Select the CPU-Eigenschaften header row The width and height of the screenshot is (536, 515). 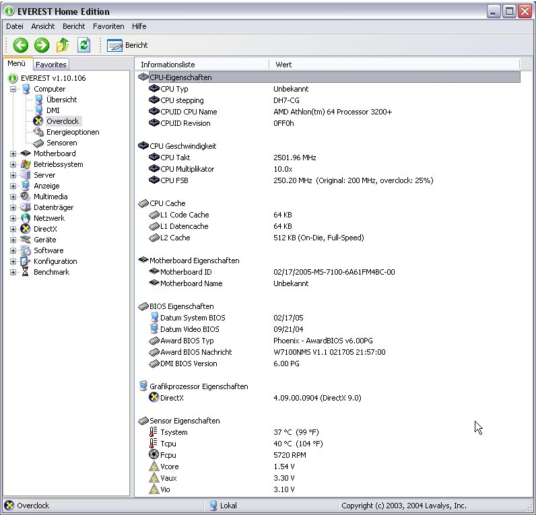pos(329,77)
